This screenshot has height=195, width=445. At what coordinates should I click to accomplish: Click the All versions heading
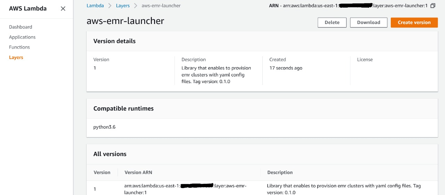(x=110, y=154)
